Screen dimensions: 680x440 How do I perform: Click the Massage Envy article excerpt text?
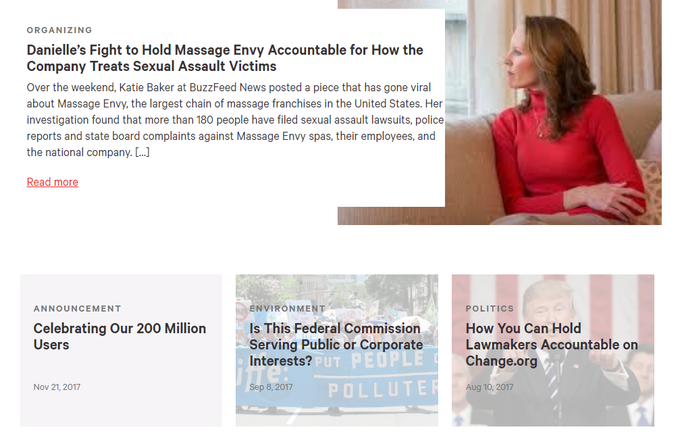[235, 120]
